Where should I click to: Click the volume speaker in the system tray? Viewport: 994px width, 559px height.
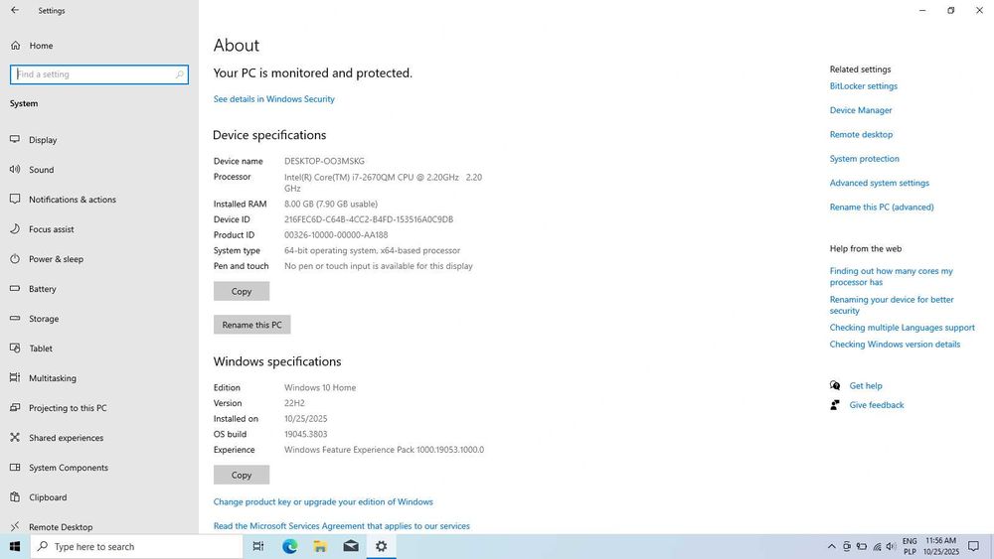tap(891, 546)
